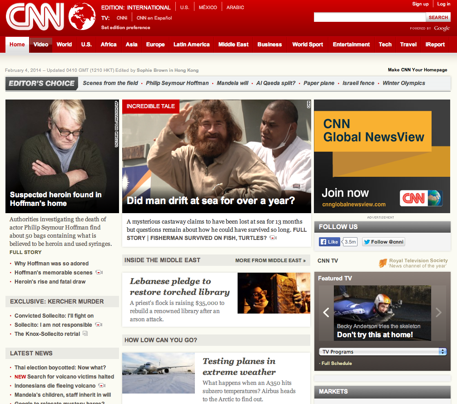Open Editor's Choice: Winter Olympics
Viewport: 457px width, 404px height.
(x=404, y=83)
